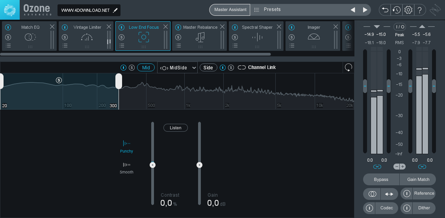The width and height of the screenshot is (445, 218).
Task: Click the I/O meter button
Action: click(x=400, y=27)
